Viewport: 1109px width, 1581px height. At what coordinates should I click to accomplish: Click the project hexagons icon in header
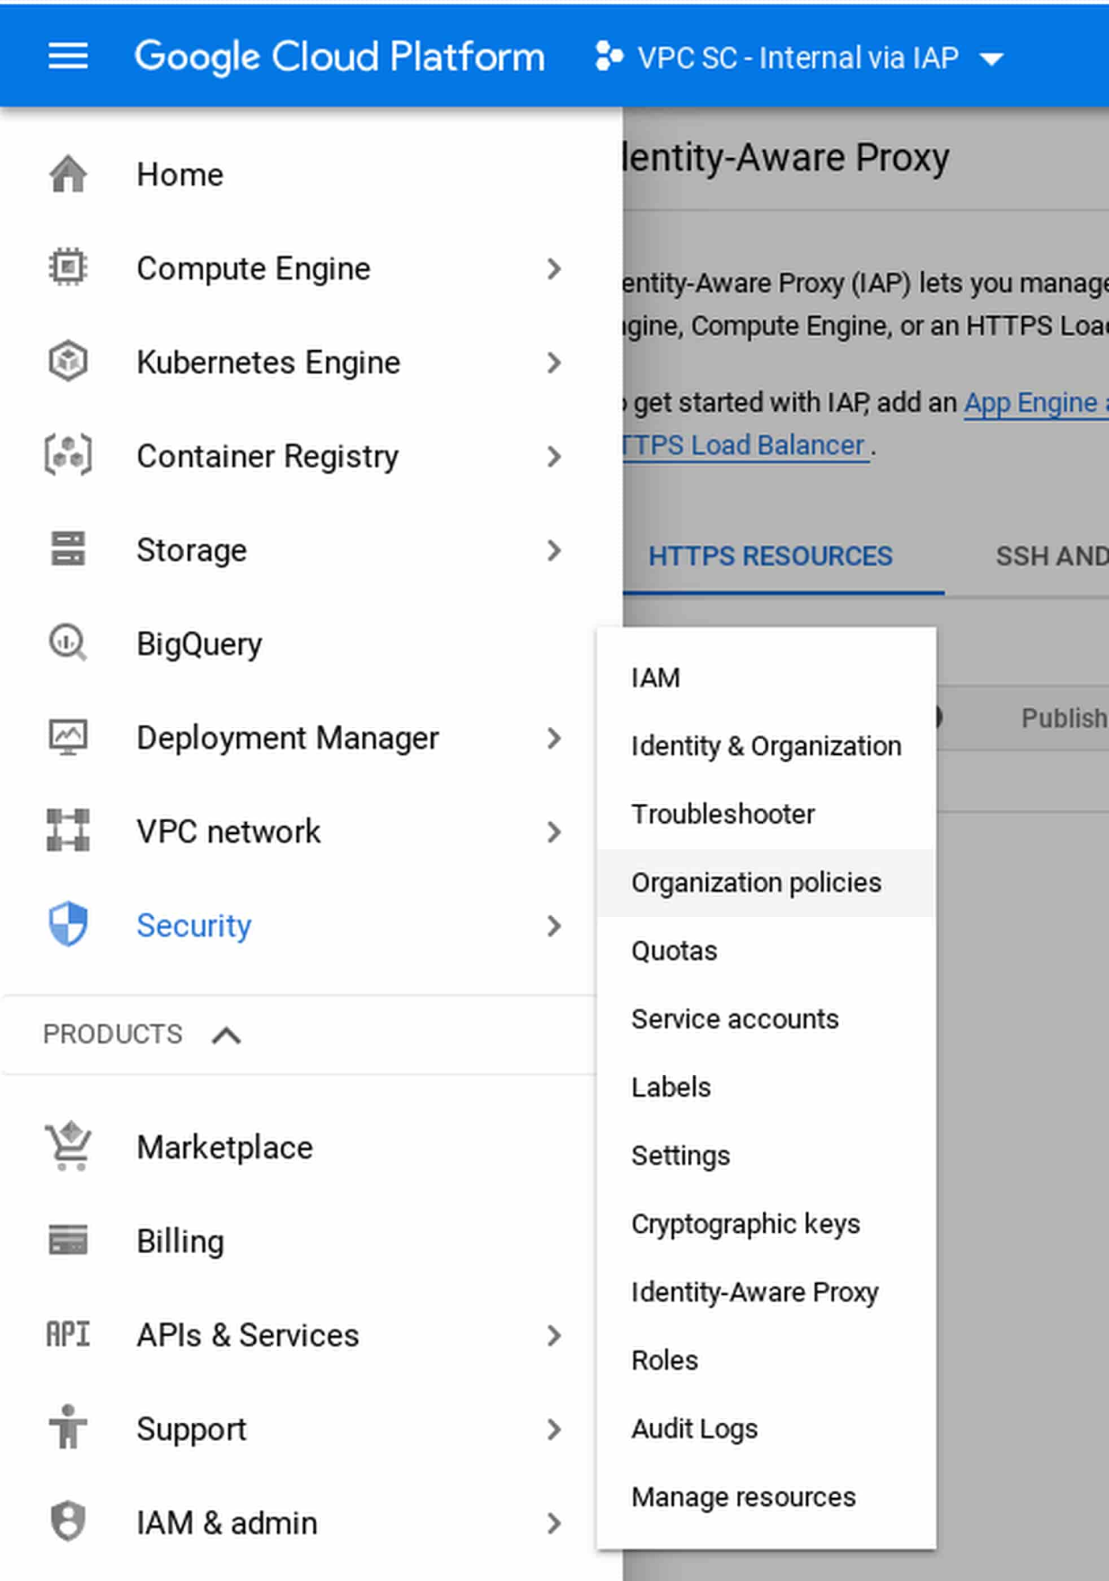(x=608, y=56)
